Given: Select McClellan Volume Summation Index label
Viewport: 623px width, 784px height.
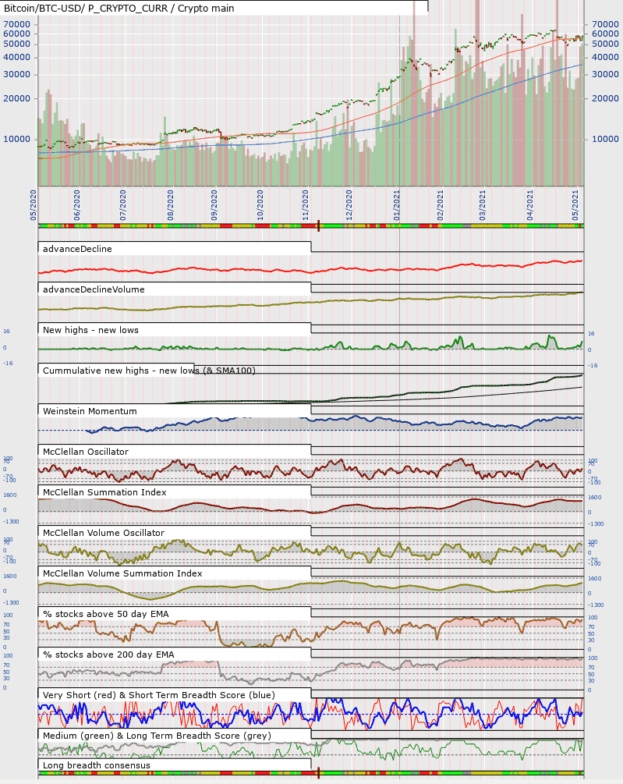Looking at the screenshot, I should pyautogui.click(x=123, y=573).
